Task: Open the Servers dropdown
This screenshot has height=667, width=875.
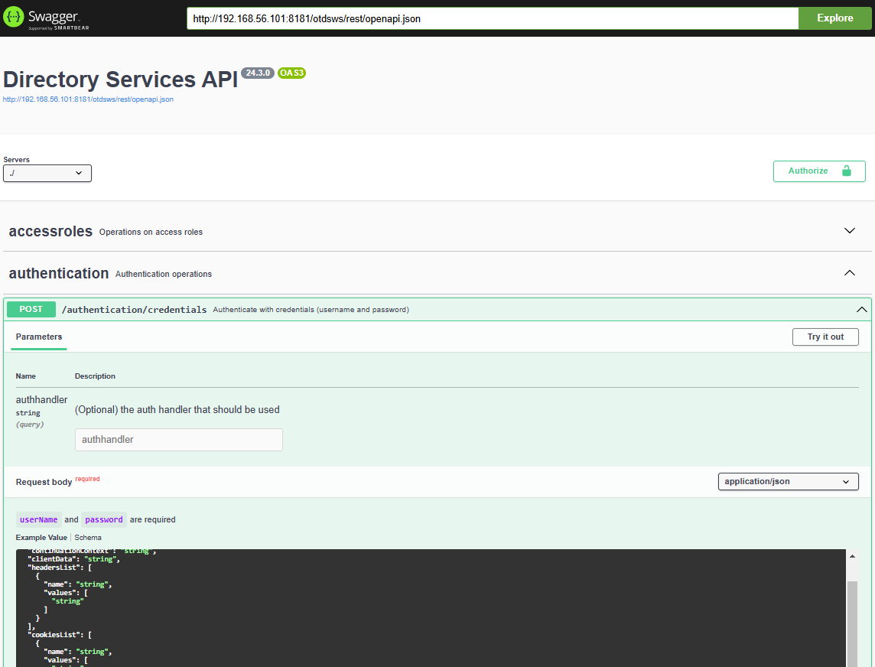Action: coord(47,174)
